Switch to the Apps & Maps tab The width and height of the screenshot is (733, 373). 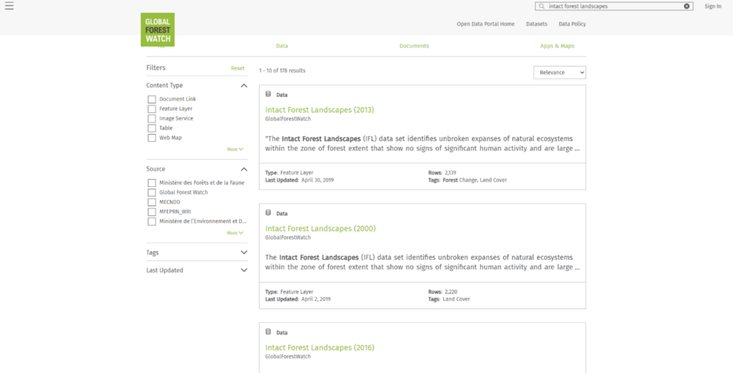click(557, 46)
